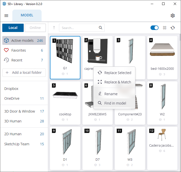Screen dimensions: 181x172
Task: Click the up-arrow navigate icon
Action: [54, 28]
